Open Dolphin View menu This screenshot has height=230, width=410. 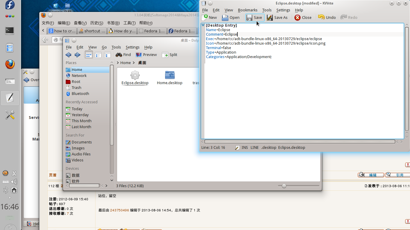92,47
